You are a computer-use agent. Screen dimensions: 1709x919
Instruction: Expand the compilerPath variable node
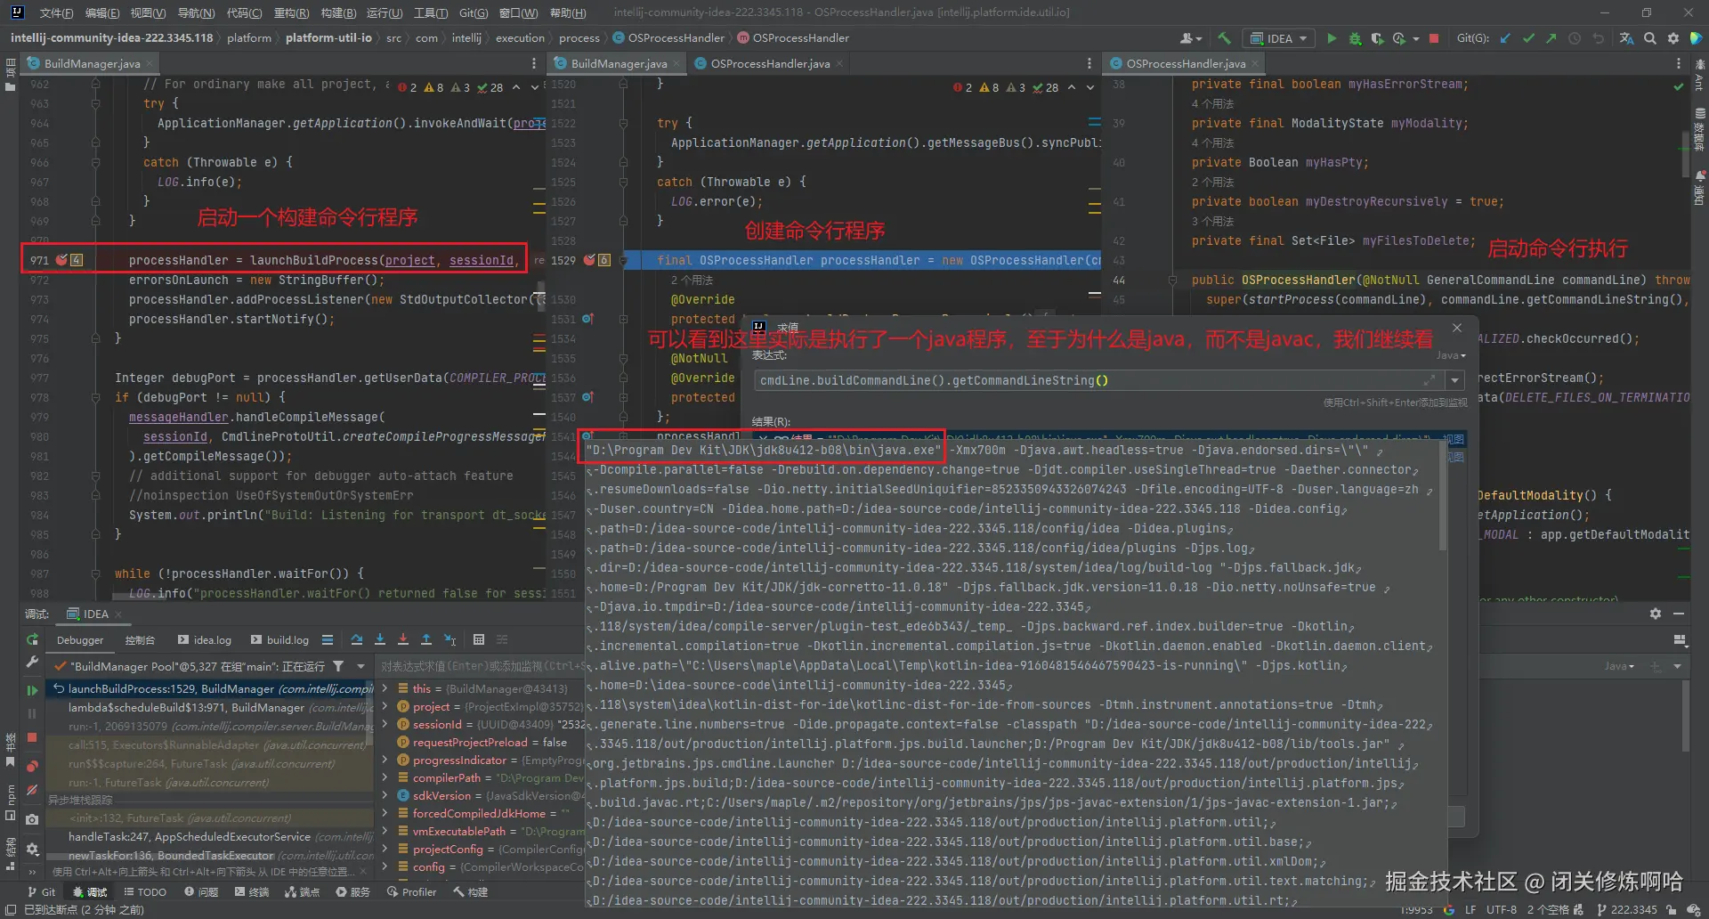385,777
